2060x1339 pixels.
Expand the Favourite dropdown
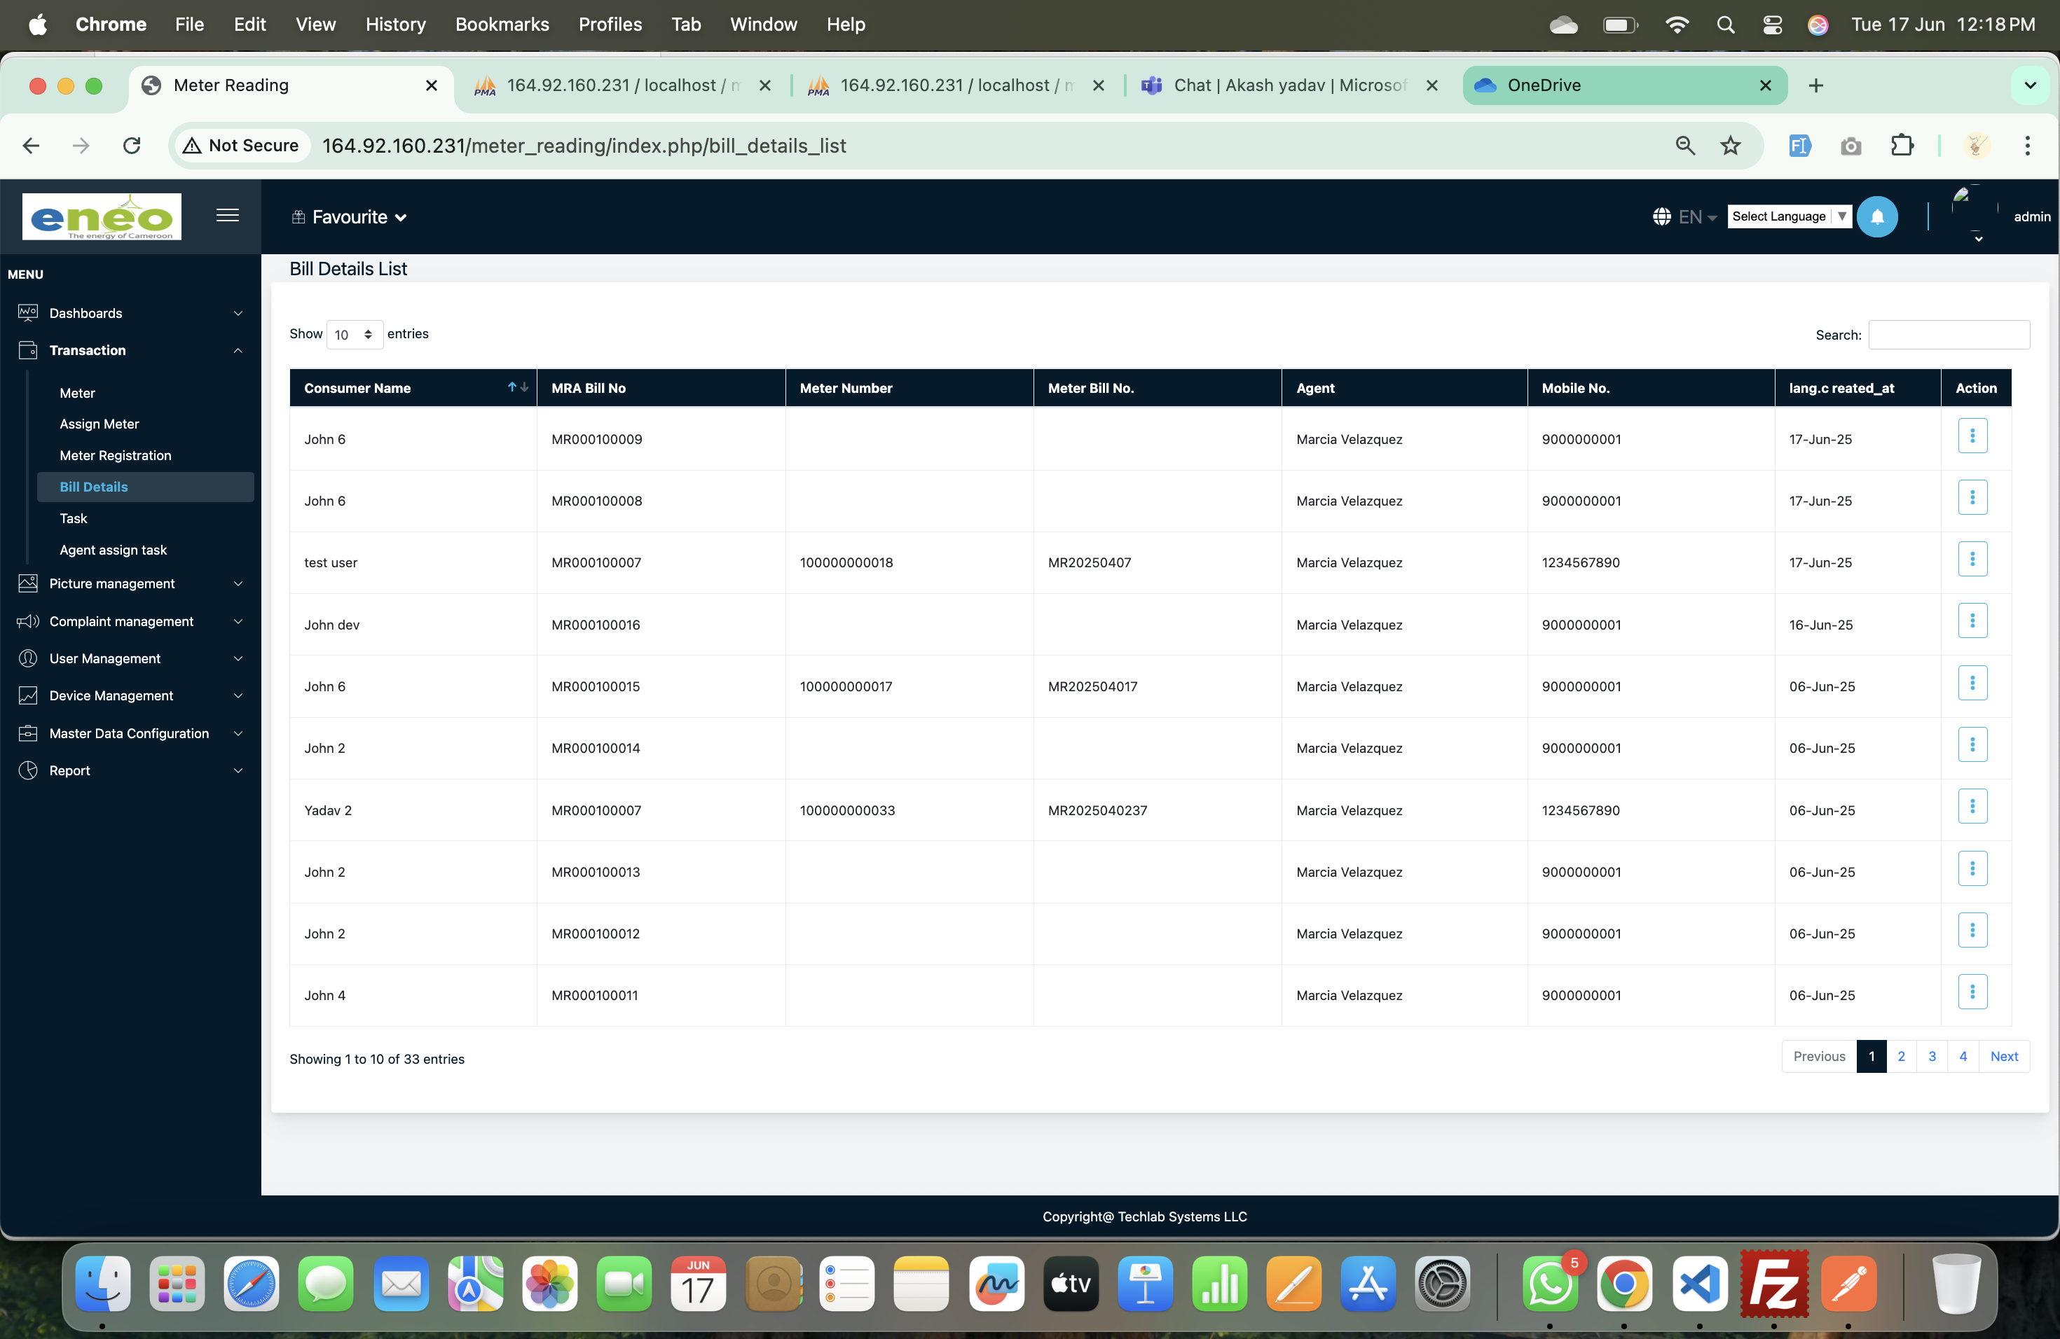click(349, 217)
